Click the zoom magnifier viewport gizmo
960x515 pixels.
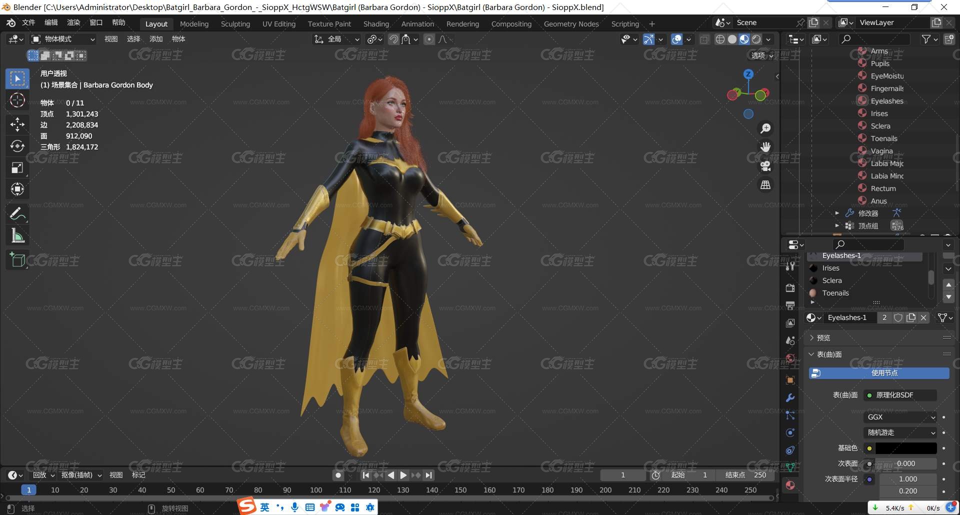point(765,128)
